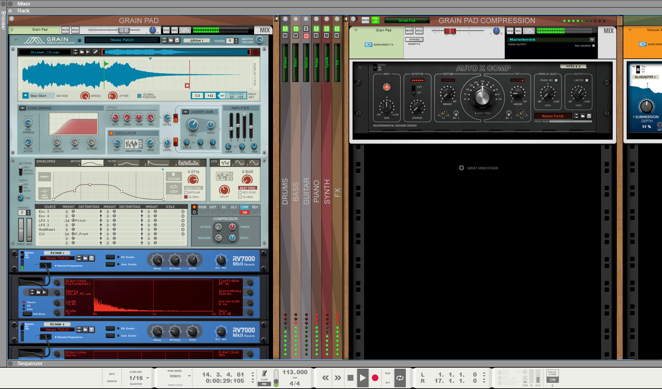Adjust Grain Pad Compression level fader

pyautogui.click(x=450, y=31)
